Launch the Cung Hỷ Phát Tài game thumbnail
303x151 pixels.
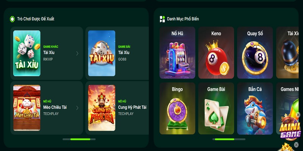[102, 108]
